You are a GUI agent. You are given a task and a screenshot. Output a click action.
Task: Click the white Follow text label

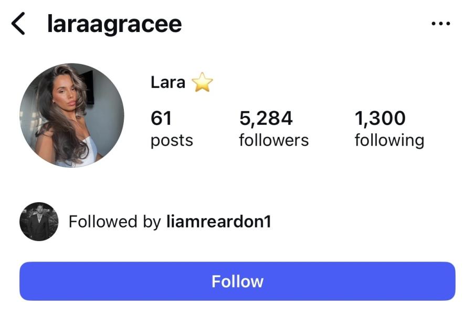[237, 281]
